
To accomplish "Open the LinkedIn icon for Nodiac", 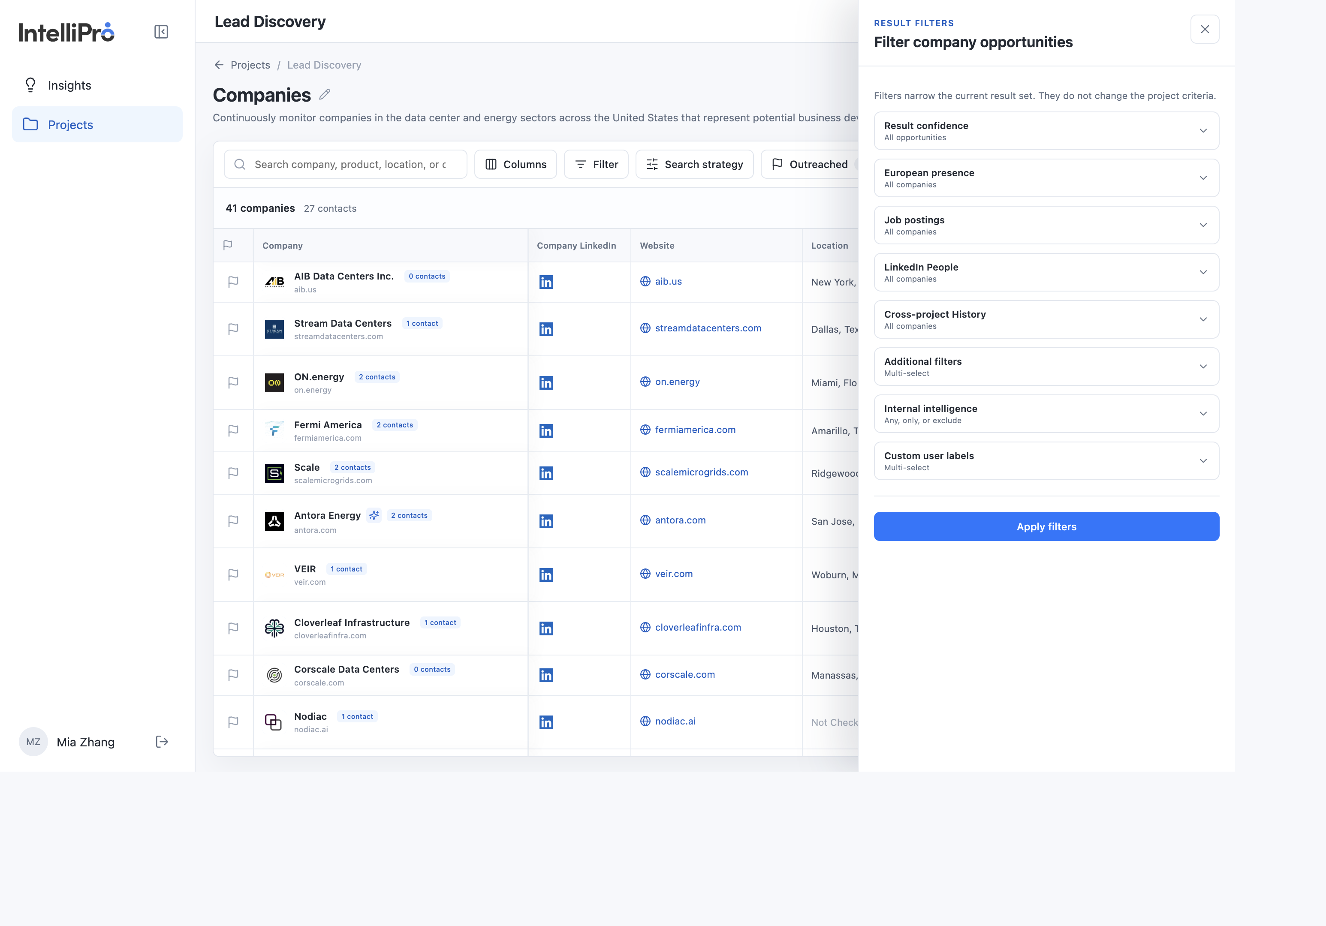I will 546,722.
